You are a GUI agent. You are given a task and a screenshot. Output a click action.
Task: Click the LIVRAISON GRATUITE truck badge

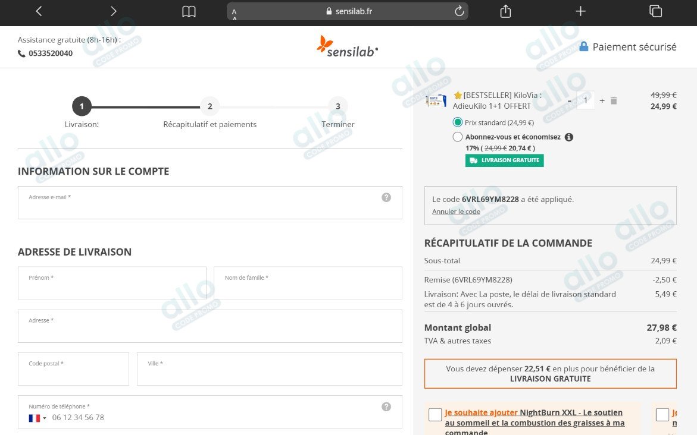coord(505,160)
